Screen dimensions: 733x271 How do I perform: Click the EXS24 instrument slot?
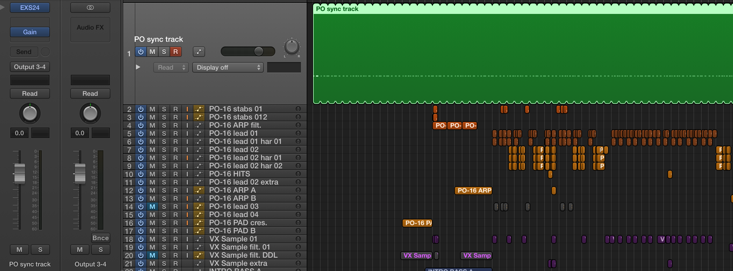[x=30, y=8]
